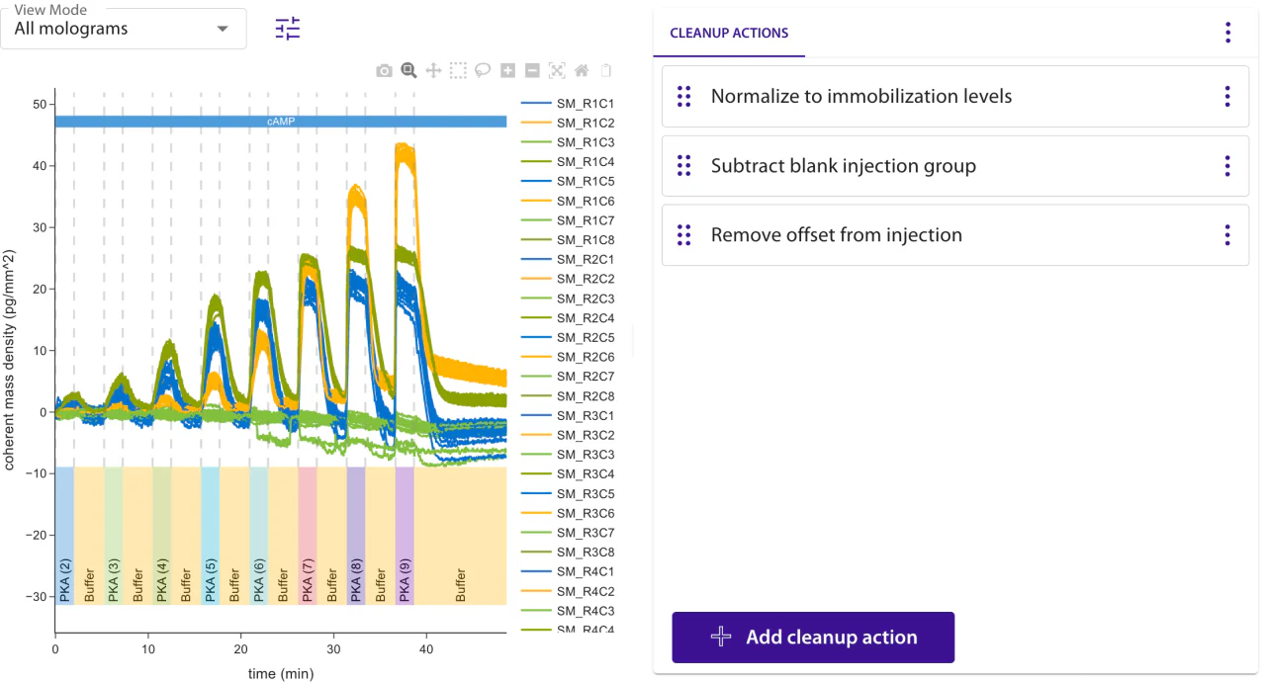The width and height of the screenshot is (1266, 682).
Task: Click the PKA (7) injection band
Action: [307, 536]
